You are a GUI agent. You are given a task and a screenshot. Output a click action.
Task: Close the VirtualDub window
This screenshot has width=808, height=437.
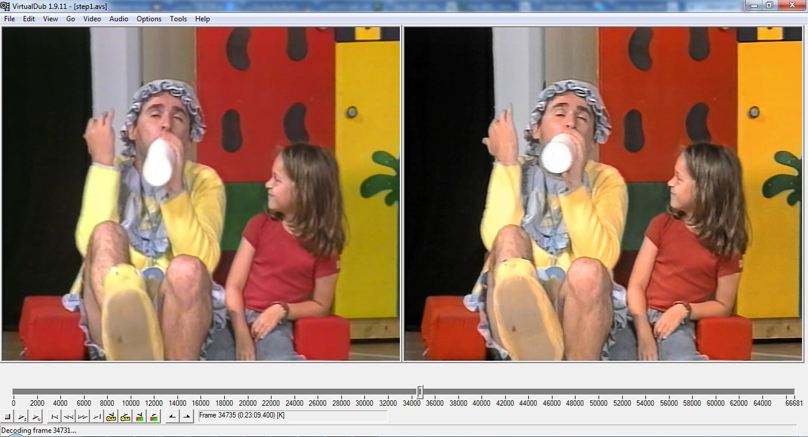tap(791, 5)
